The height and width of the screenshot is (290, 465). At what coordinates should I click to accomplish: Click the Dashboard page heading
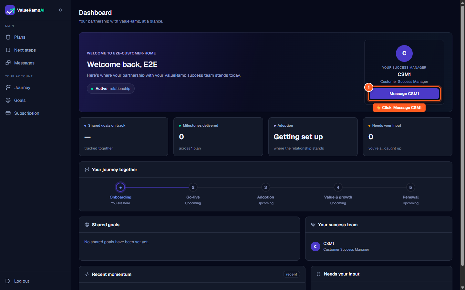tap(95, 13)
